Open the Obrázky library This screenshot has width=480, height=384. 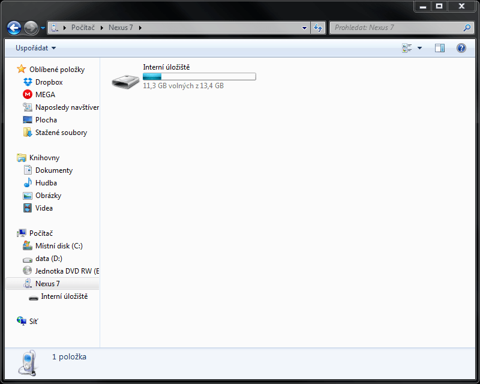click(49, 196)
